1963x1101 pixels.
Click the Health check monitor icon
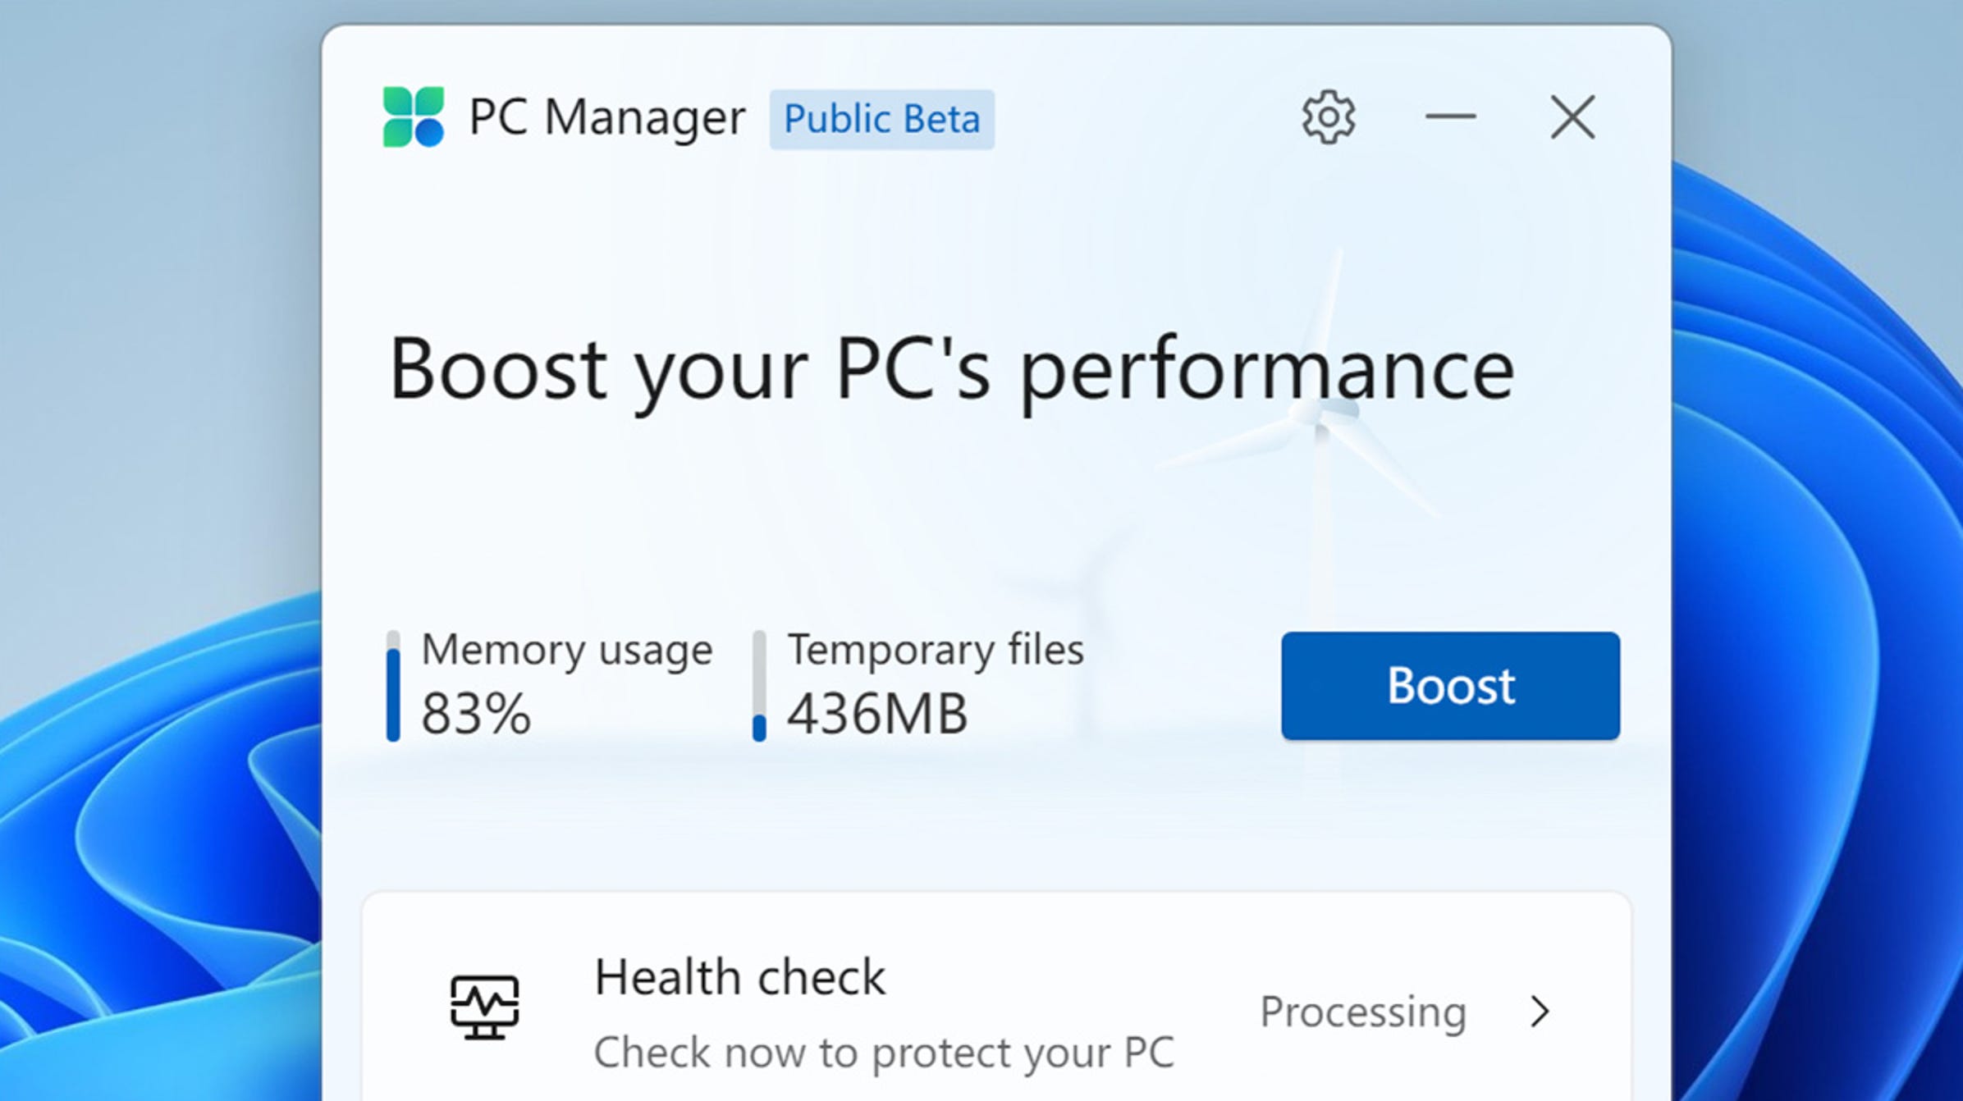click(484, 1007)
